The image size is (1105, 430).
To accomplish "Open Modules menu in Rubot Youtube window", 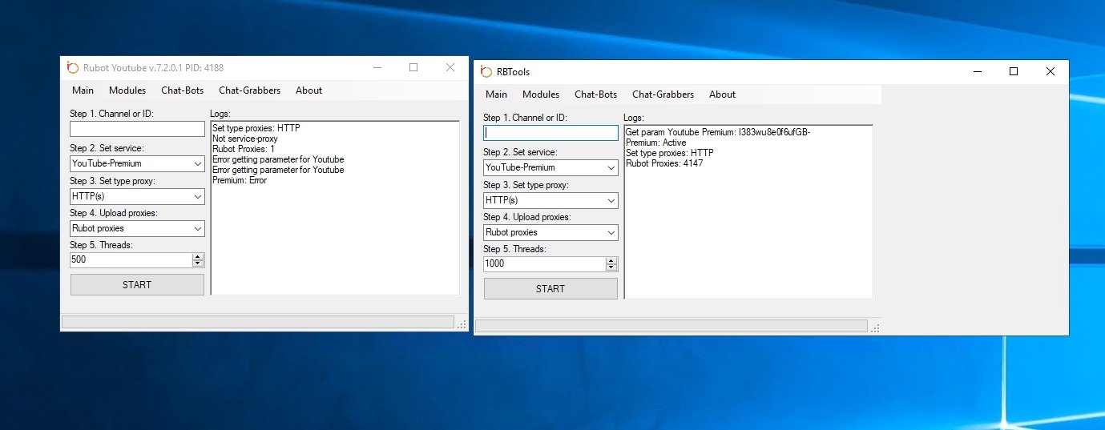I will tap(127, 90).
